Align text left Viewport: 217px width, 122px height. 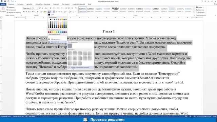54,12
